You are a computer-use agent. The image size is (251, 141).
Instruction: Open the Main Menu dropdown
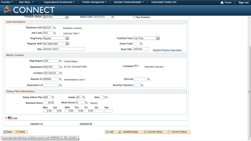pos(26,2)
